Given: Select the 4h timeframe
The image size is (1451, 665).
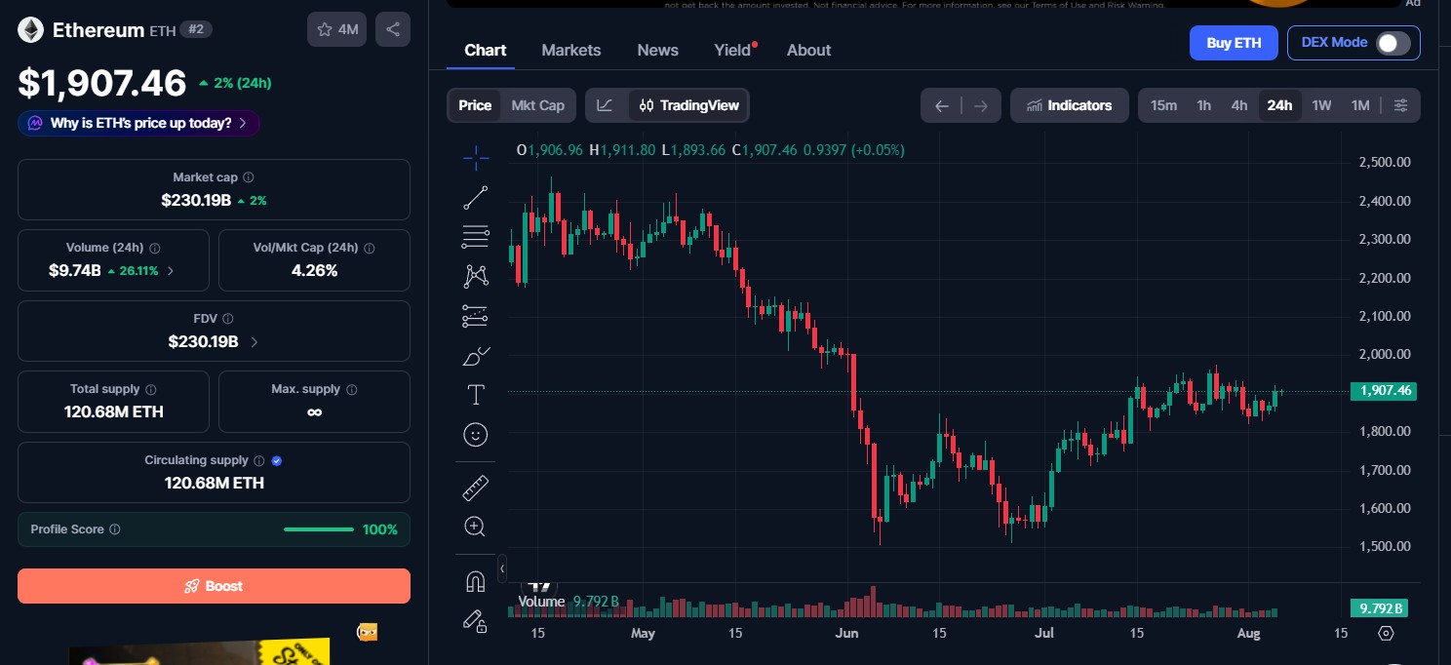Looking at the screenshot, I should pyautogui.click(x=1239, y=105).
